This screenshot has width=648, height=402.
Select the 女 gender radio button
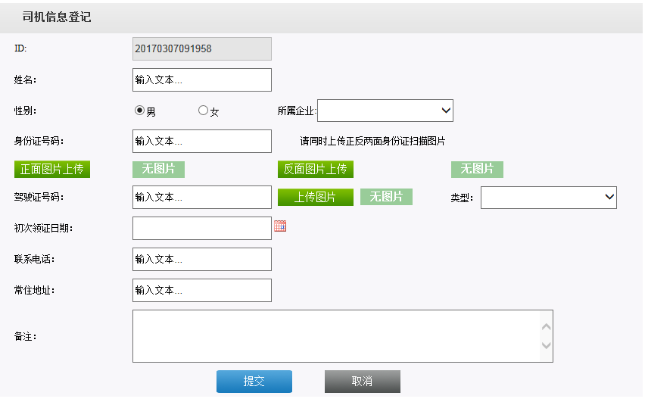pyautogui.click(x=203, y=111)
